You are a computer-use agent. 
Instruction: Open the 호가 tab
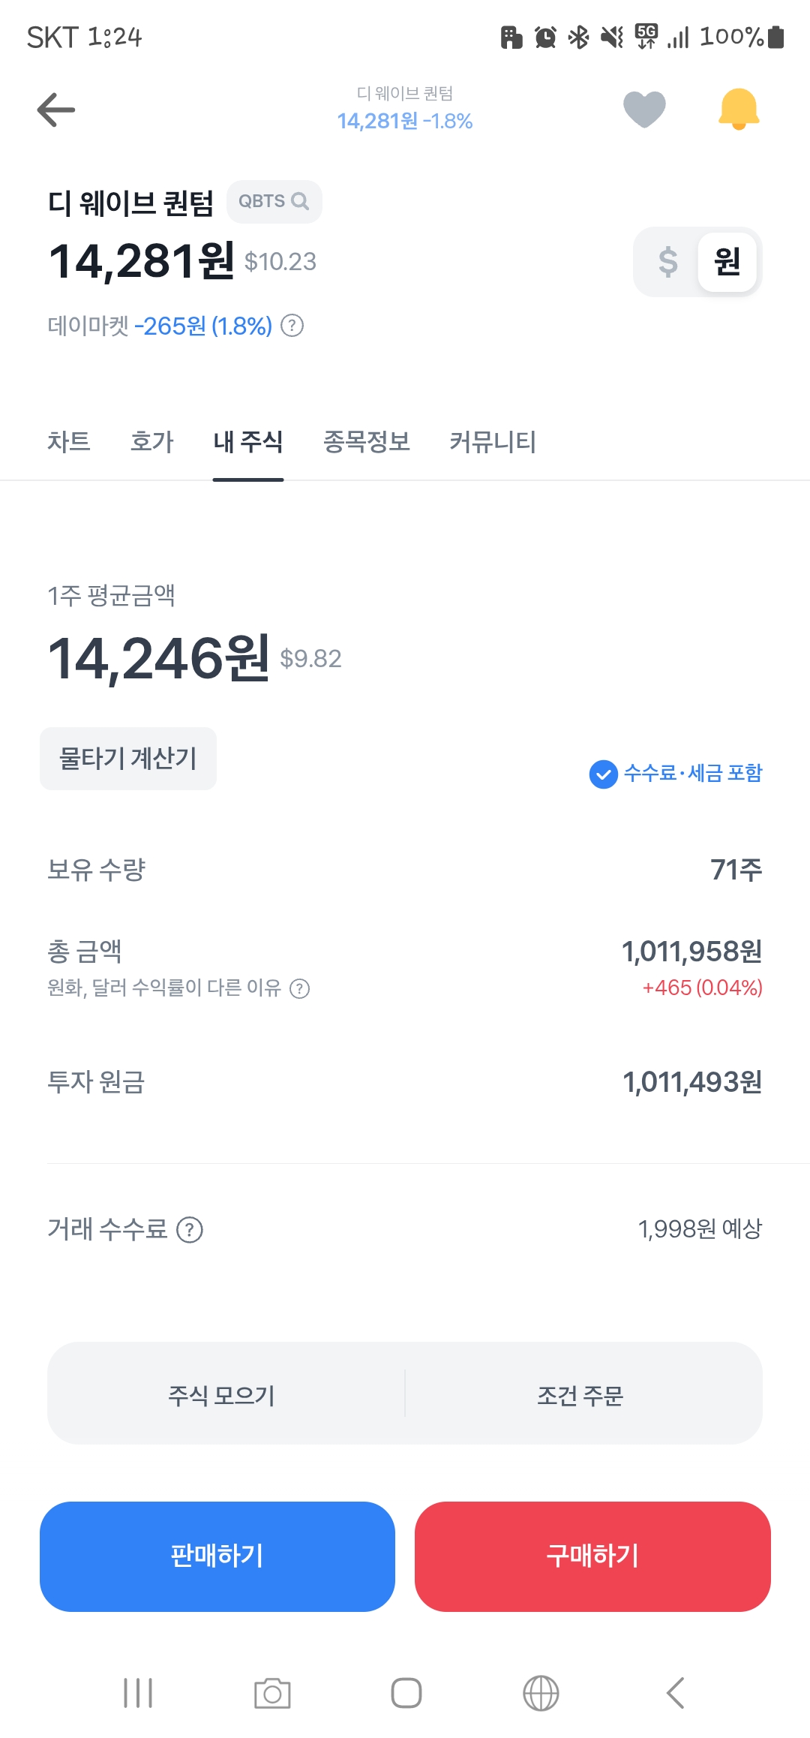[151, 441]
